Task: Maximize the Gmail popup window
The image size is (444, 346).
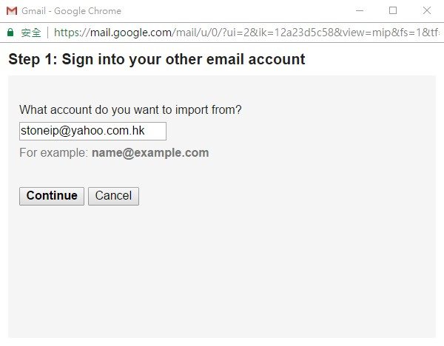Action: click(393, 11)
